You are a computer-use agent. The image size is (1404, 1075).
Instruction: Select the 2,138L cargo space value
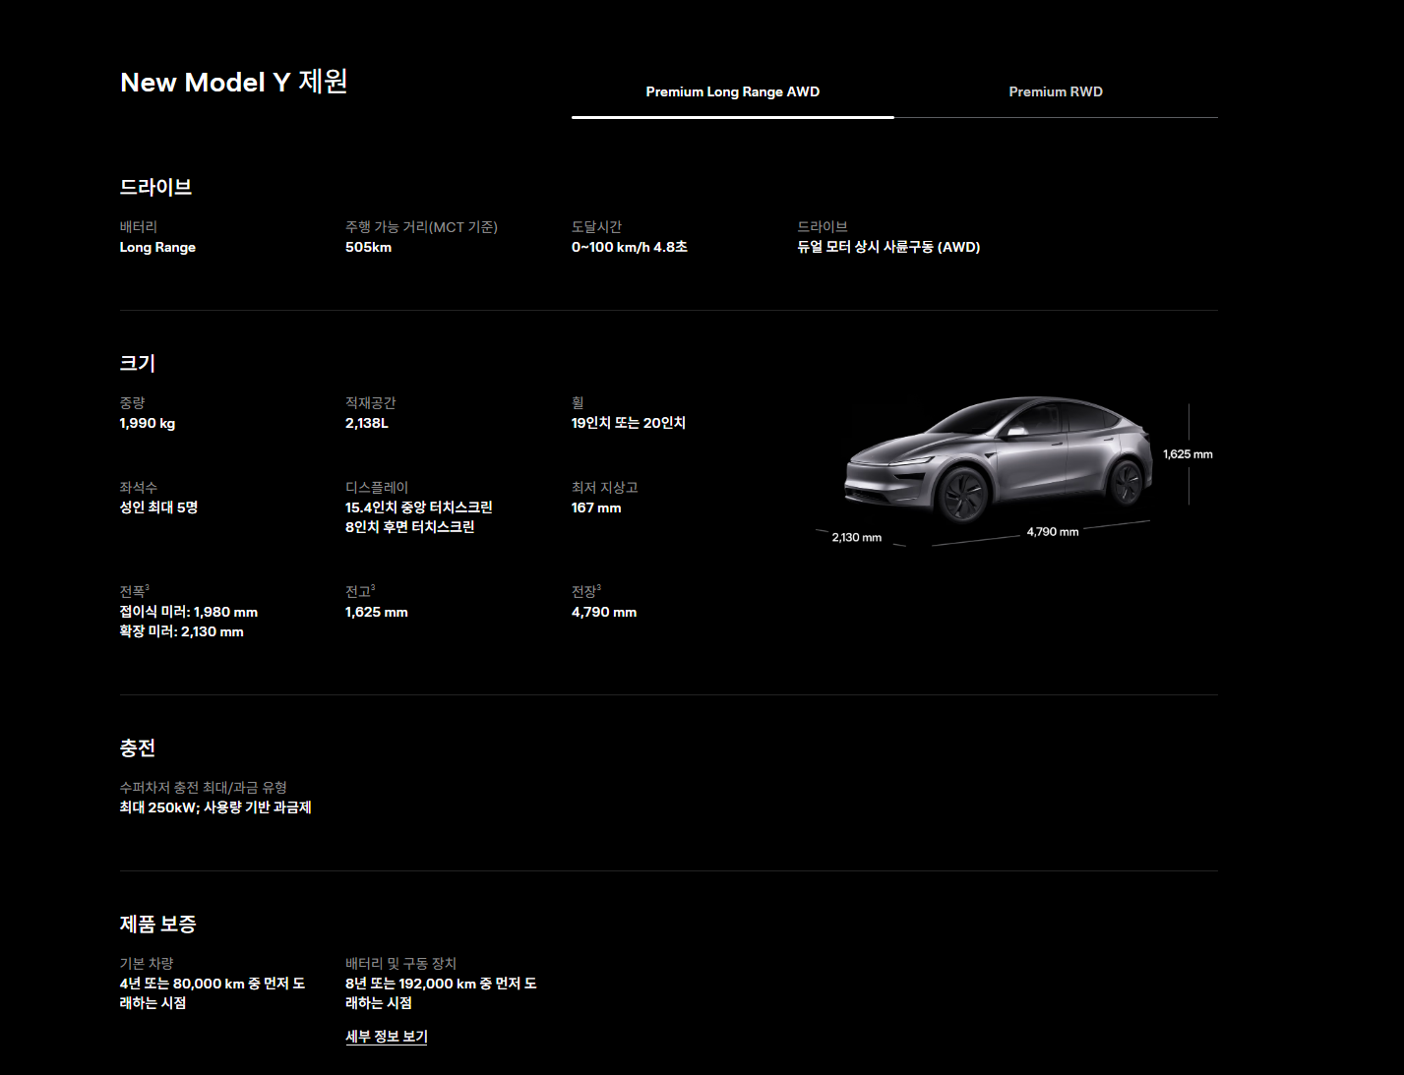[367, 424]
